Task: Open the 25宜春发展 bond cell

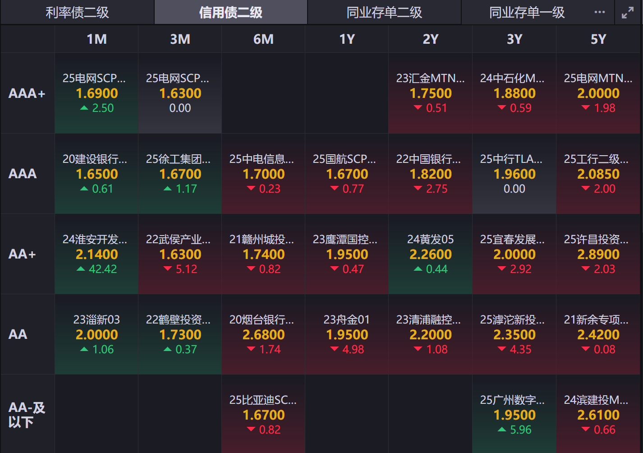Action: point(514,254)
